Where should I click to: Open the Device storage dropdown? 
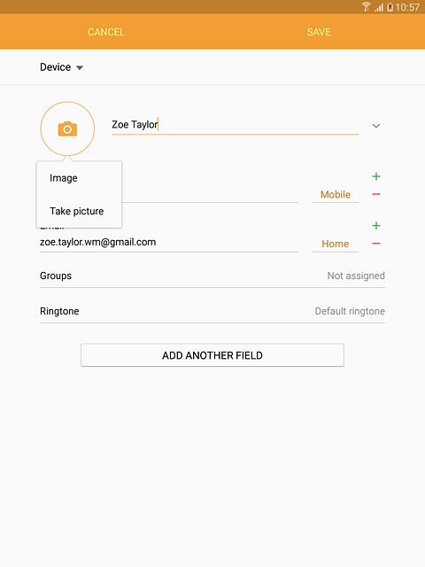pos(61,67)
